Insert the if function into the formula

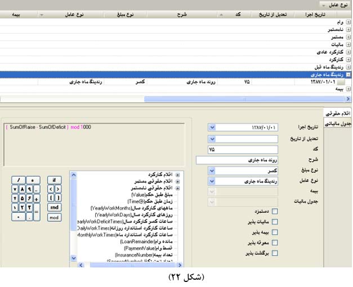[54, 180]
